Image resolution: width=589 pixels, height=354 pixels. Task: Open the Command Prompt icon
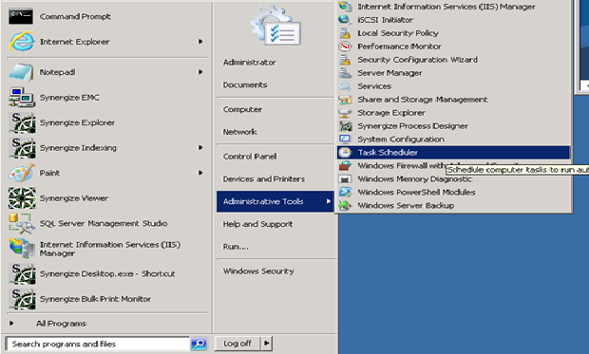21,16
